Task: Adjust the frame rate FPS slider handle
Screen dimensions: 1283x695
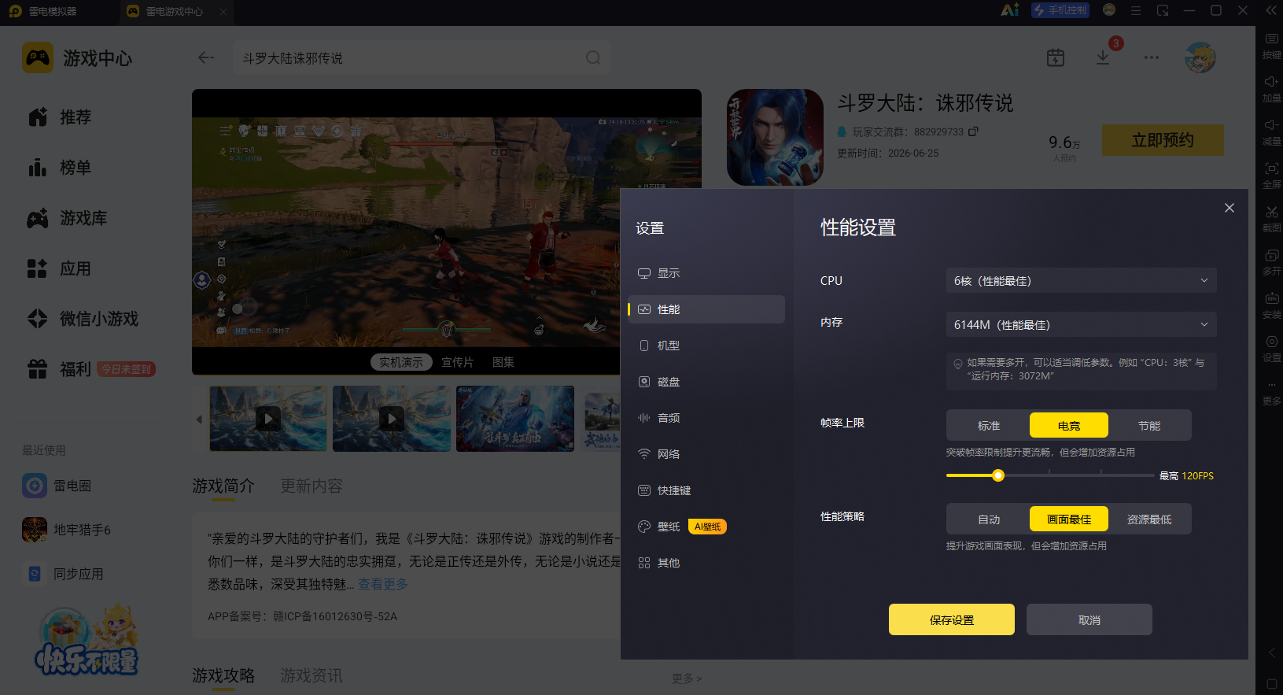Action: pos(998,475)
